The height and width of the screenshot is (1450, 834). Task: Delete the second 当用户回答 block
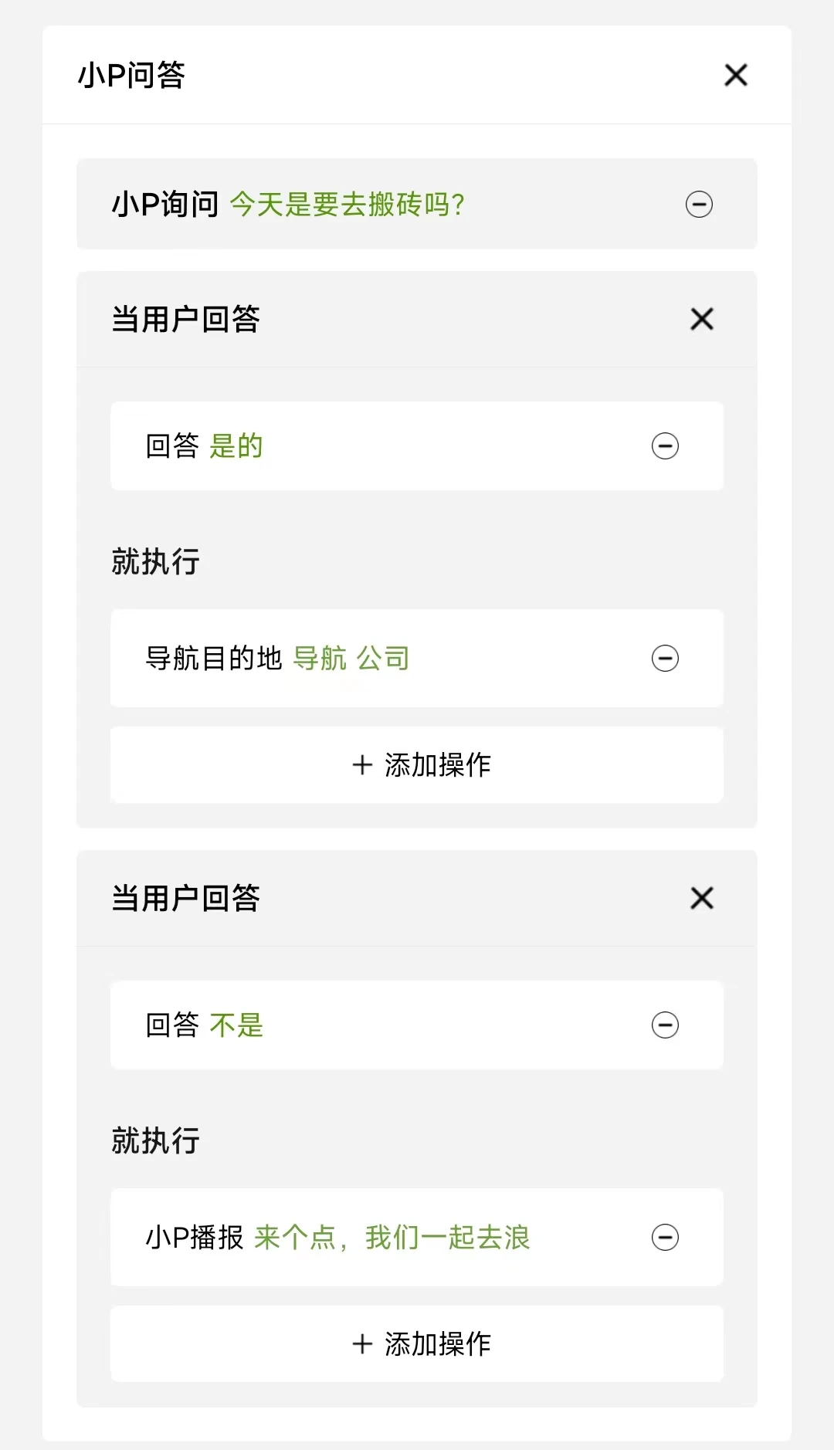point(702,898)
